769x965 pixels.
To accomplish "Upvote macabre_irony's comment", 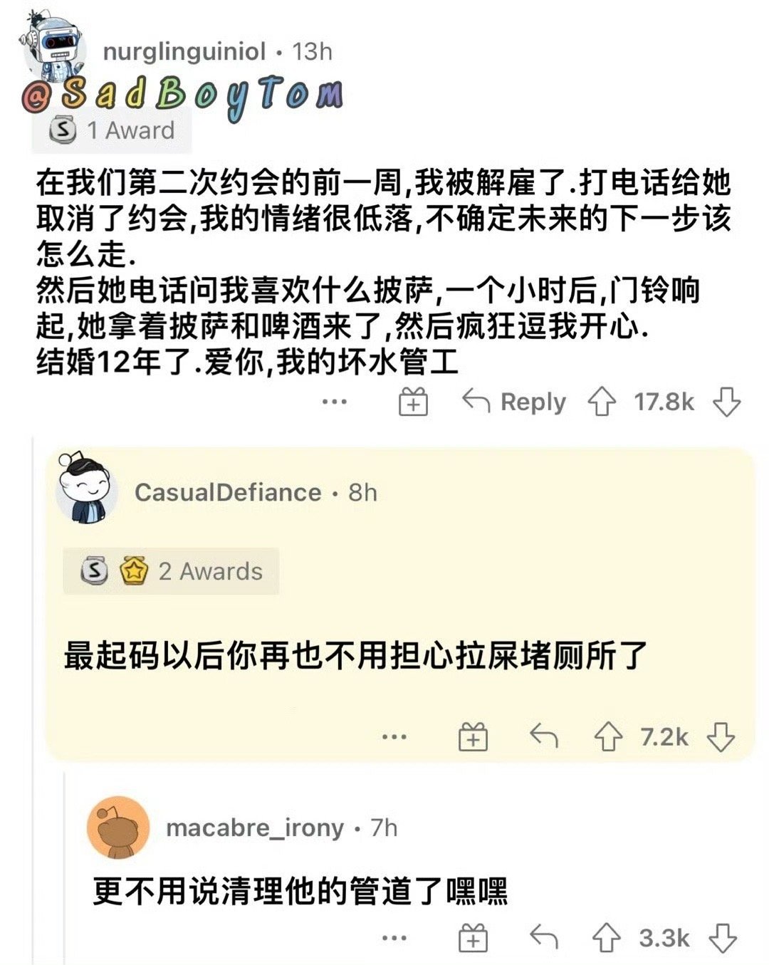I will (607, 938).
